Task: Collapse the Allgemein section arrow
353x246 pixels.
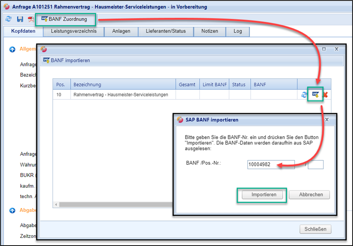Action: click(12, 49)
